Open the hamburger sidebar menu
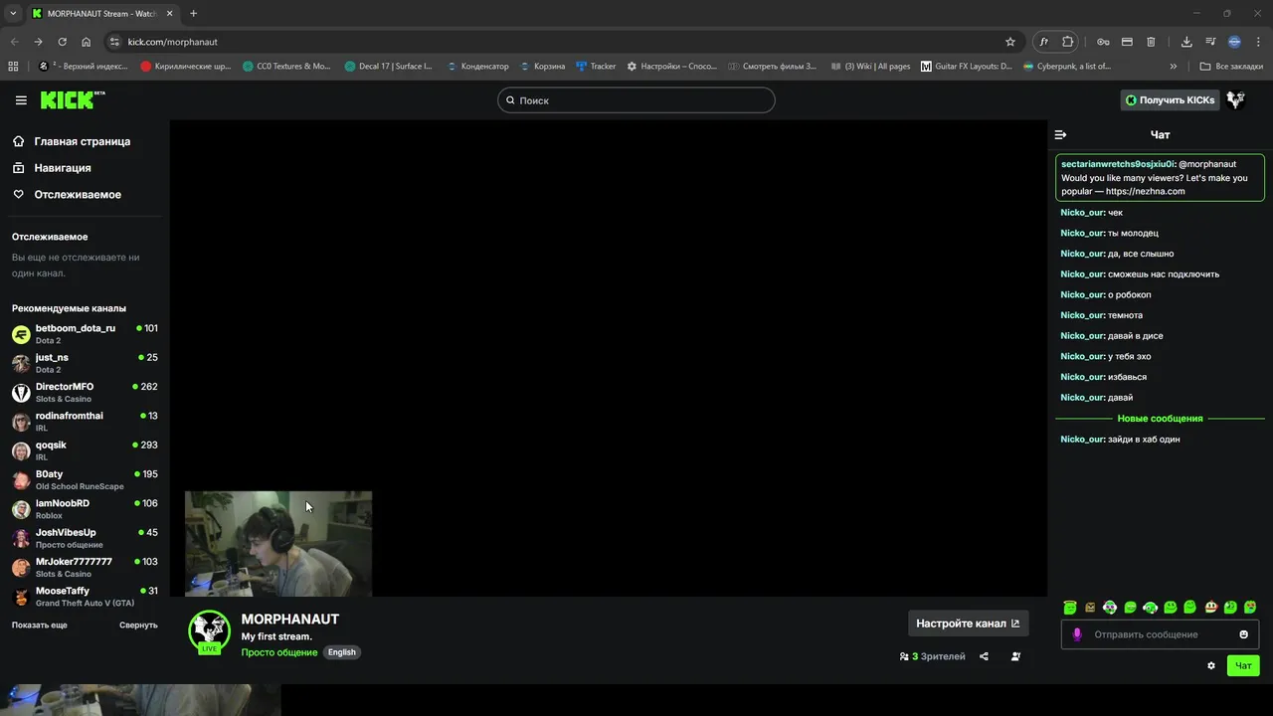 click(21, 100)
